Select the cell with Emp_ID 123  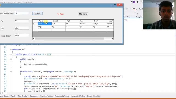point(59,24)
